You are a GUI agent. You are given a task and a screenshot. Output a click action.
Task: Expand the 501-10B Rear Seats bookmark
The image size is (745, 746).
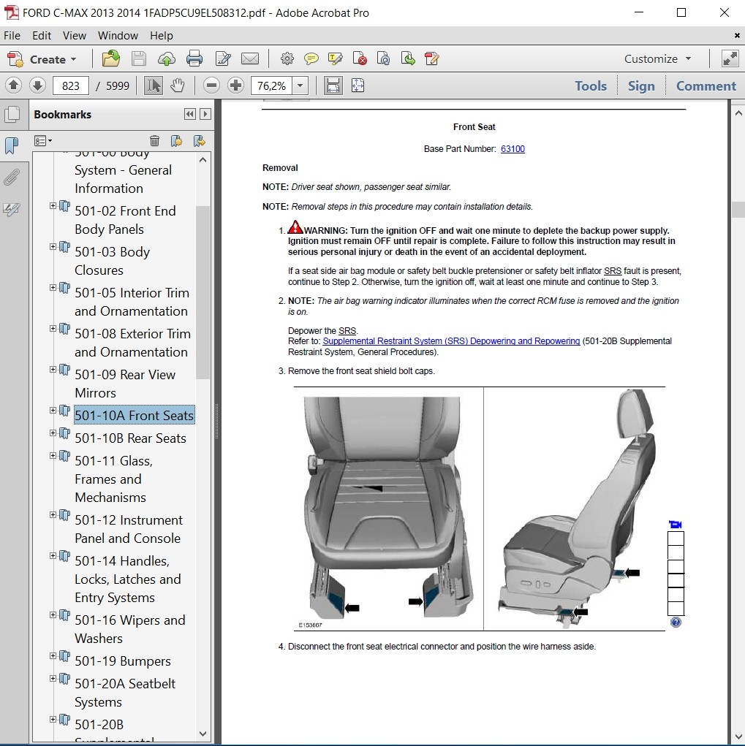coord(53,433)
